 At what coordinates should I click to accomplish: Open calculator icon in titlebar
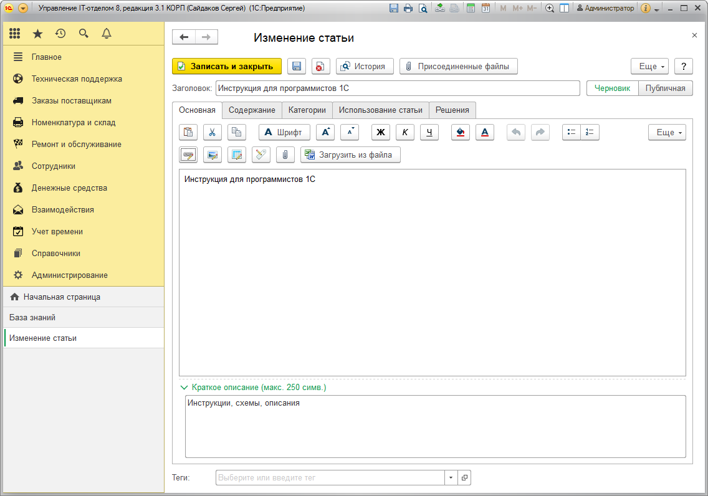pos(471,8)
